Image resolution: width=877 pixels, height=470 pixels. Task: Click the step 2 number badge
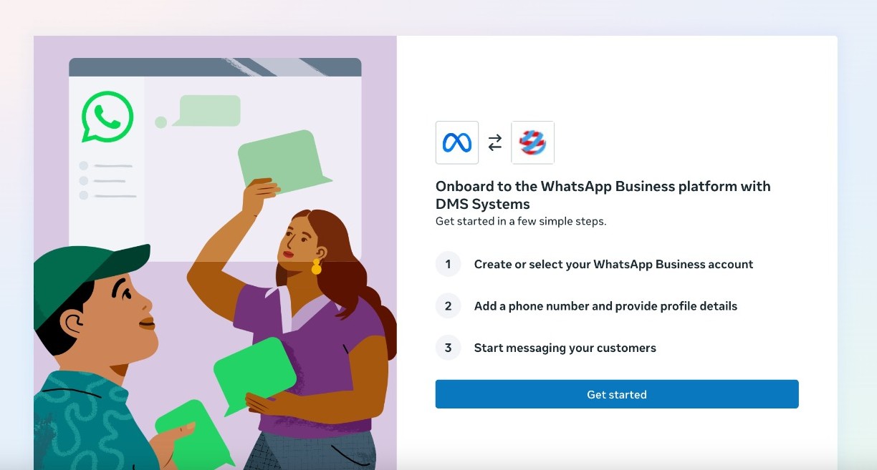(x=449, y=306)
